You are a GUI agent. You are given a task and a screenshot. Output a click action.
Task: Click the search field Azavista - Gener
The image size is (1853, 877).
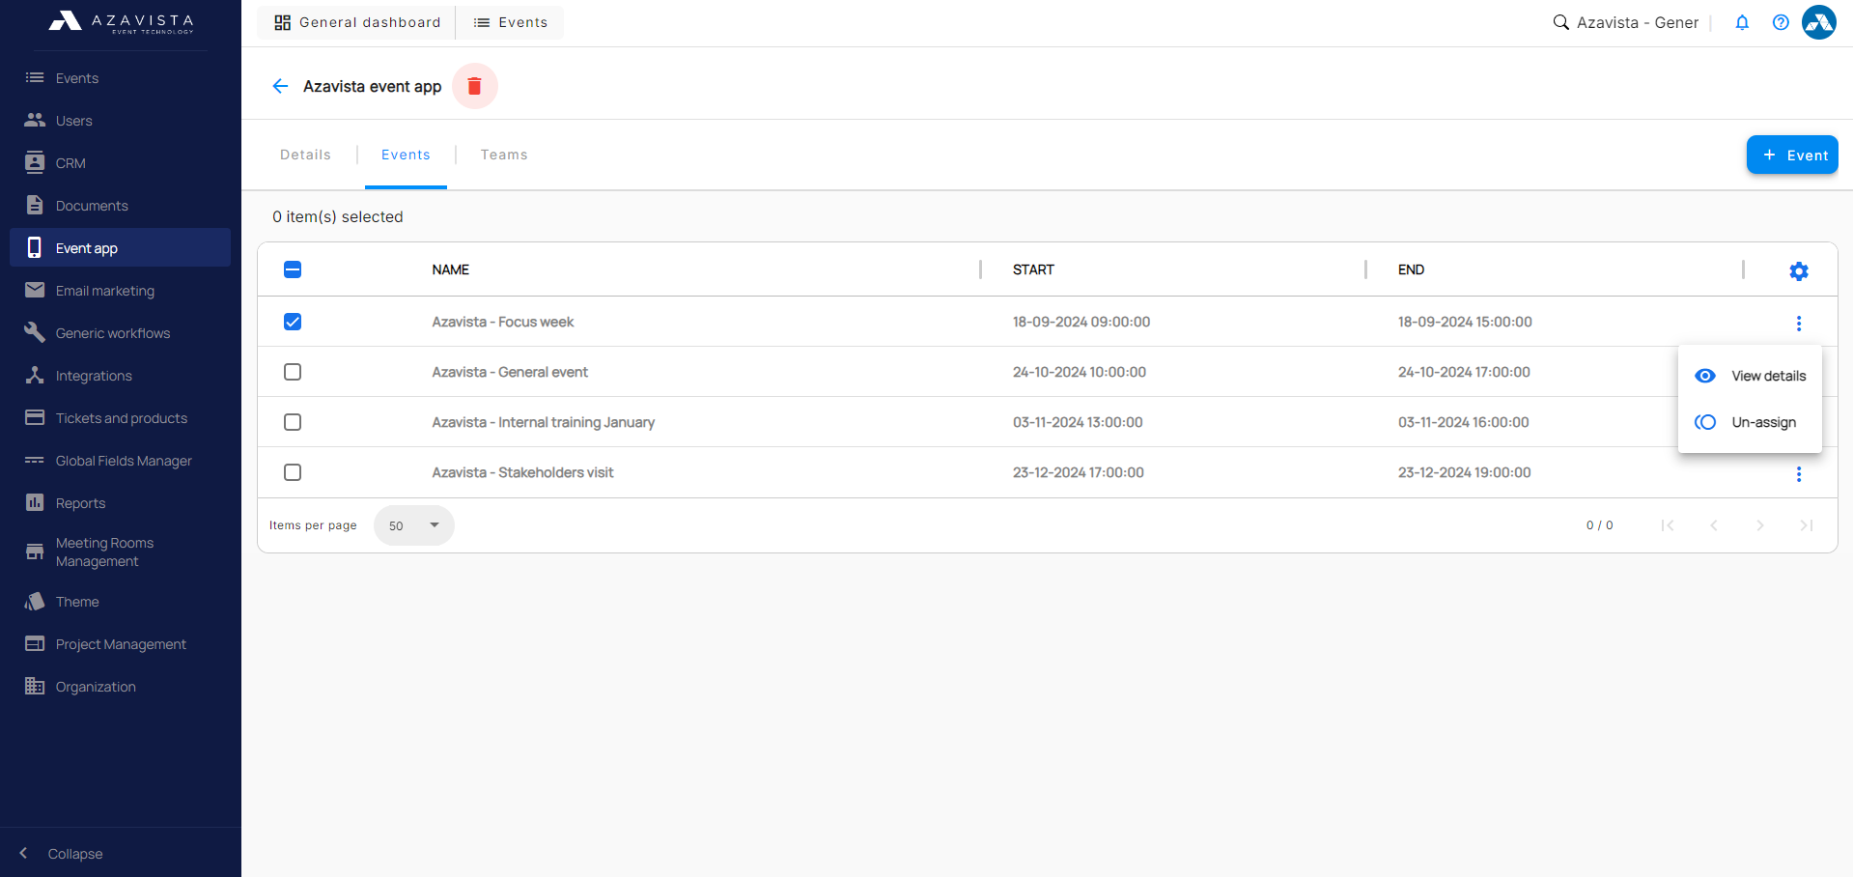click(x=1638, y=22)
